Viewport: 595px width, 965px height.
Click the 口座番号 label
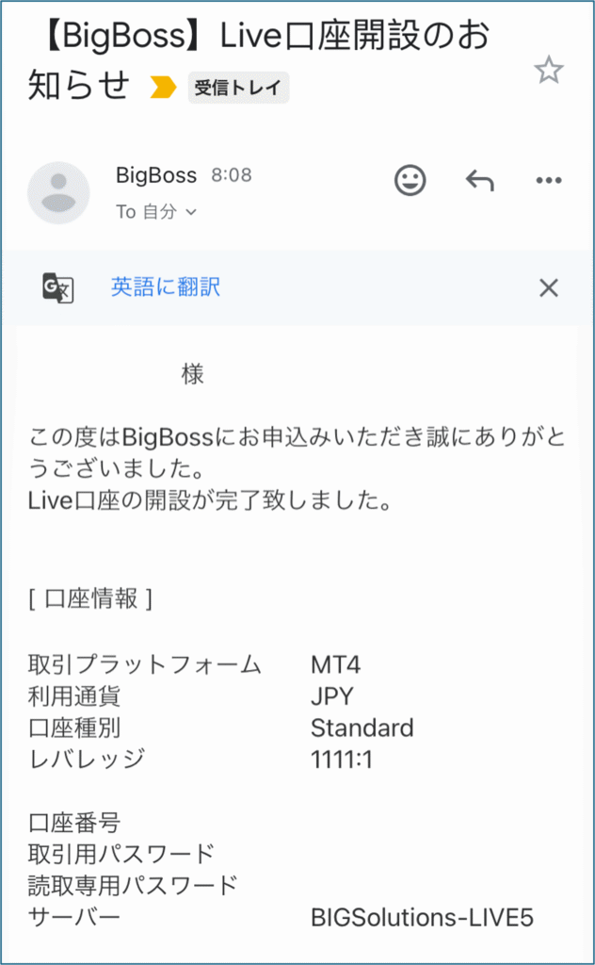(x=74, y=823)
